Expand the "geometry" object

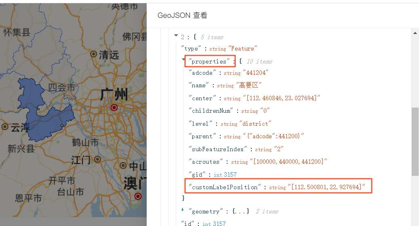pos(183,210)
